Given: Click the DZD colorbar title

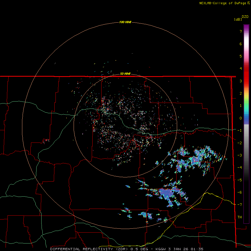Looking at the screenshot, I should [x=245, y=17].
